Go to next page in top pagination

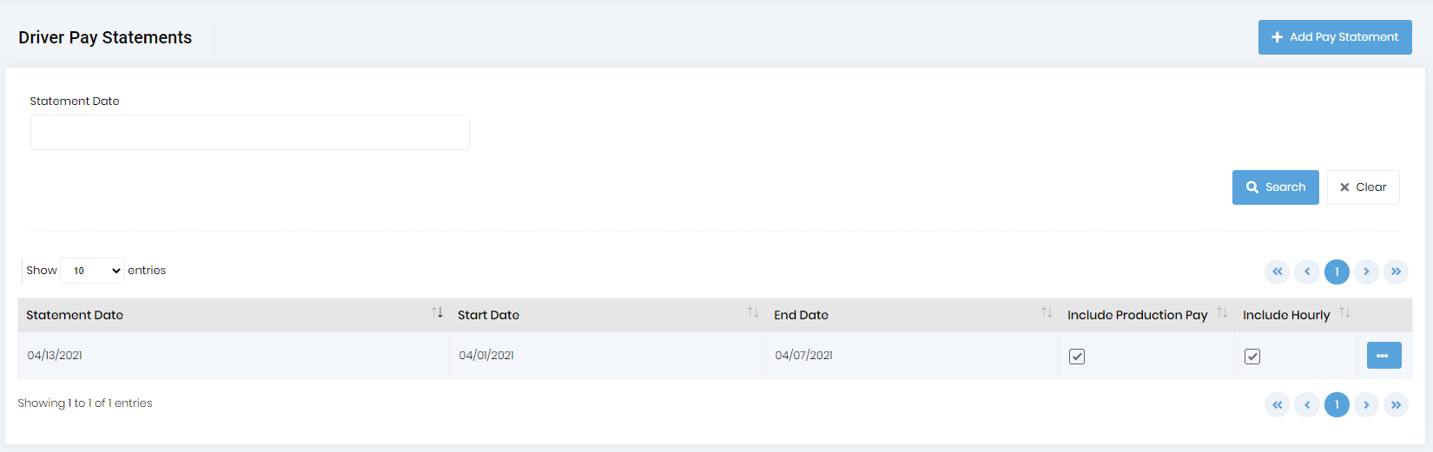1366,272
